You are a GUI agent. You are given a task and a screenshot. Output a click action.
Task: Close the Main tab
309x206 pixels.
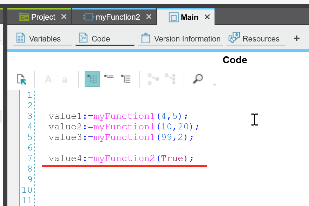point(207,17)
